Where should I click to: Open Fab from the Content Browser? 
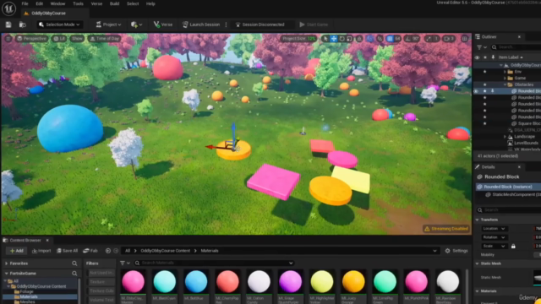pyautogui.click(x=90, y=251)
